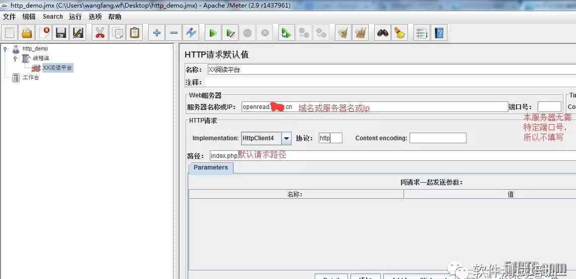Click the gray Shutdown X icon
The width and height of the screenshot is (576, 279).
click(264, 33)
